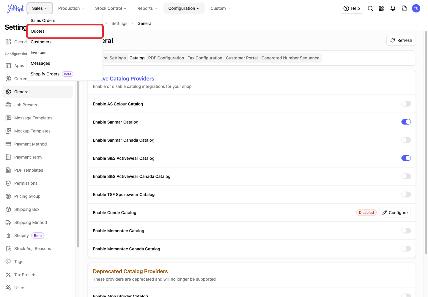Click the YoPrint logo
Screen dimensions: 428x297
tap(15, 8)
